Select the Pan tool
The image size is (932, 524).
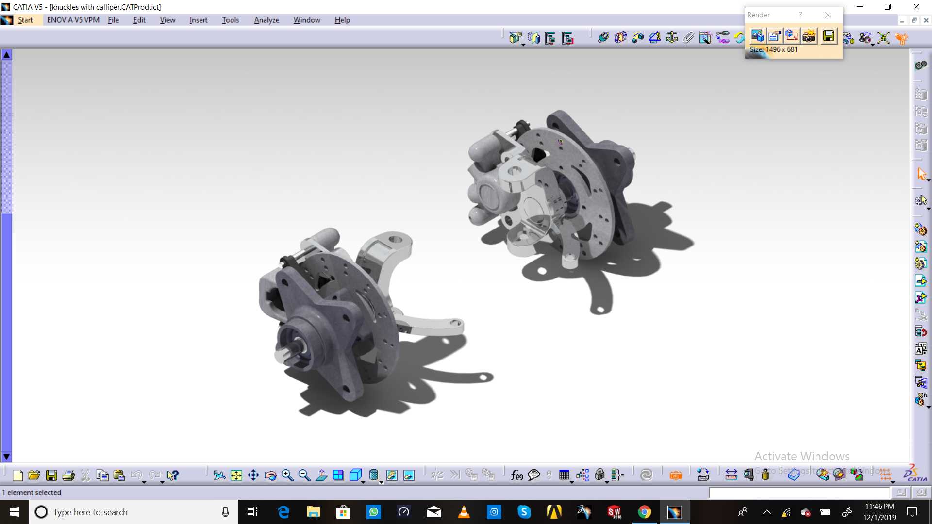pos(253,475)
